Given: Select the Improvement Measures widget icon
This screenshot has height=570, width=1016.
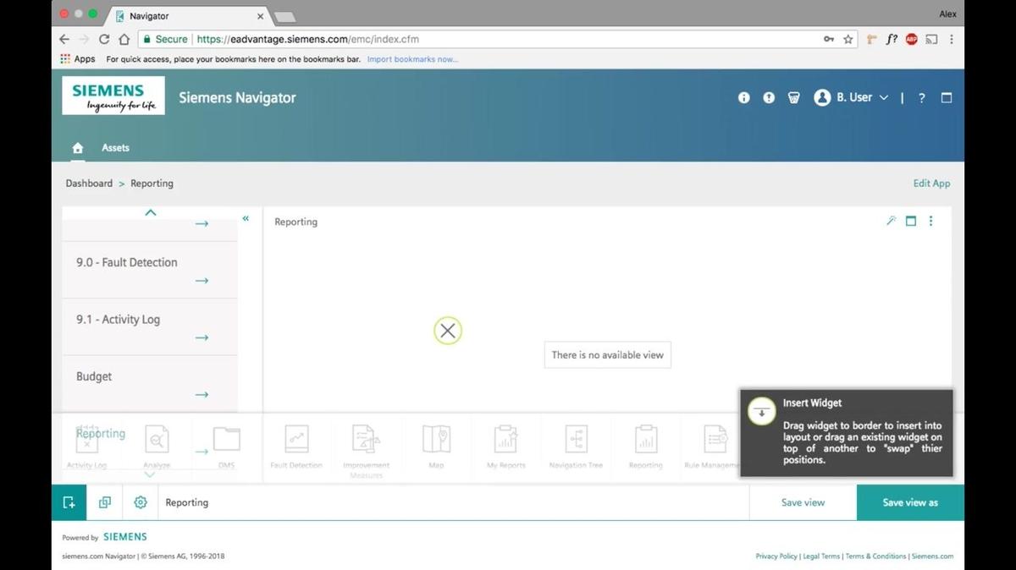Looking at the screenshot, I should pyautogui.click(x=366, y=440).
